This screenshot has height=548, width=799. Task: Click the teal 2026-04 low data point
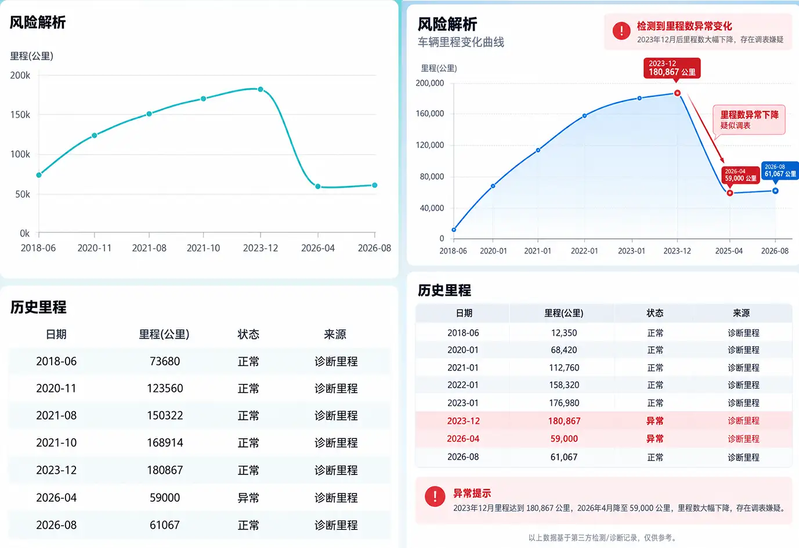(x=318, y=187)
